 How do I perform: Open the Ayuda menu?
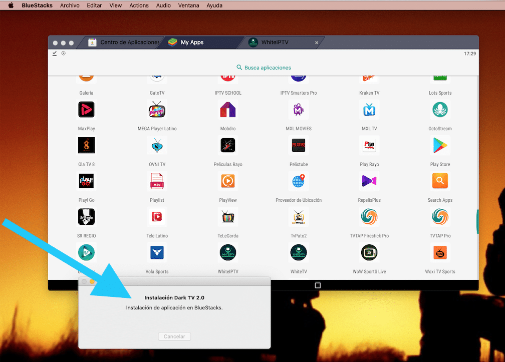pyautogui.click(x=214, y=5)
